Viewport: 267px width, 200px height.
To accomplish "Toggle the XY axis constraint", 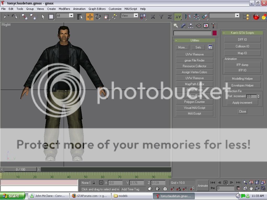I will (x=178, y=17).
